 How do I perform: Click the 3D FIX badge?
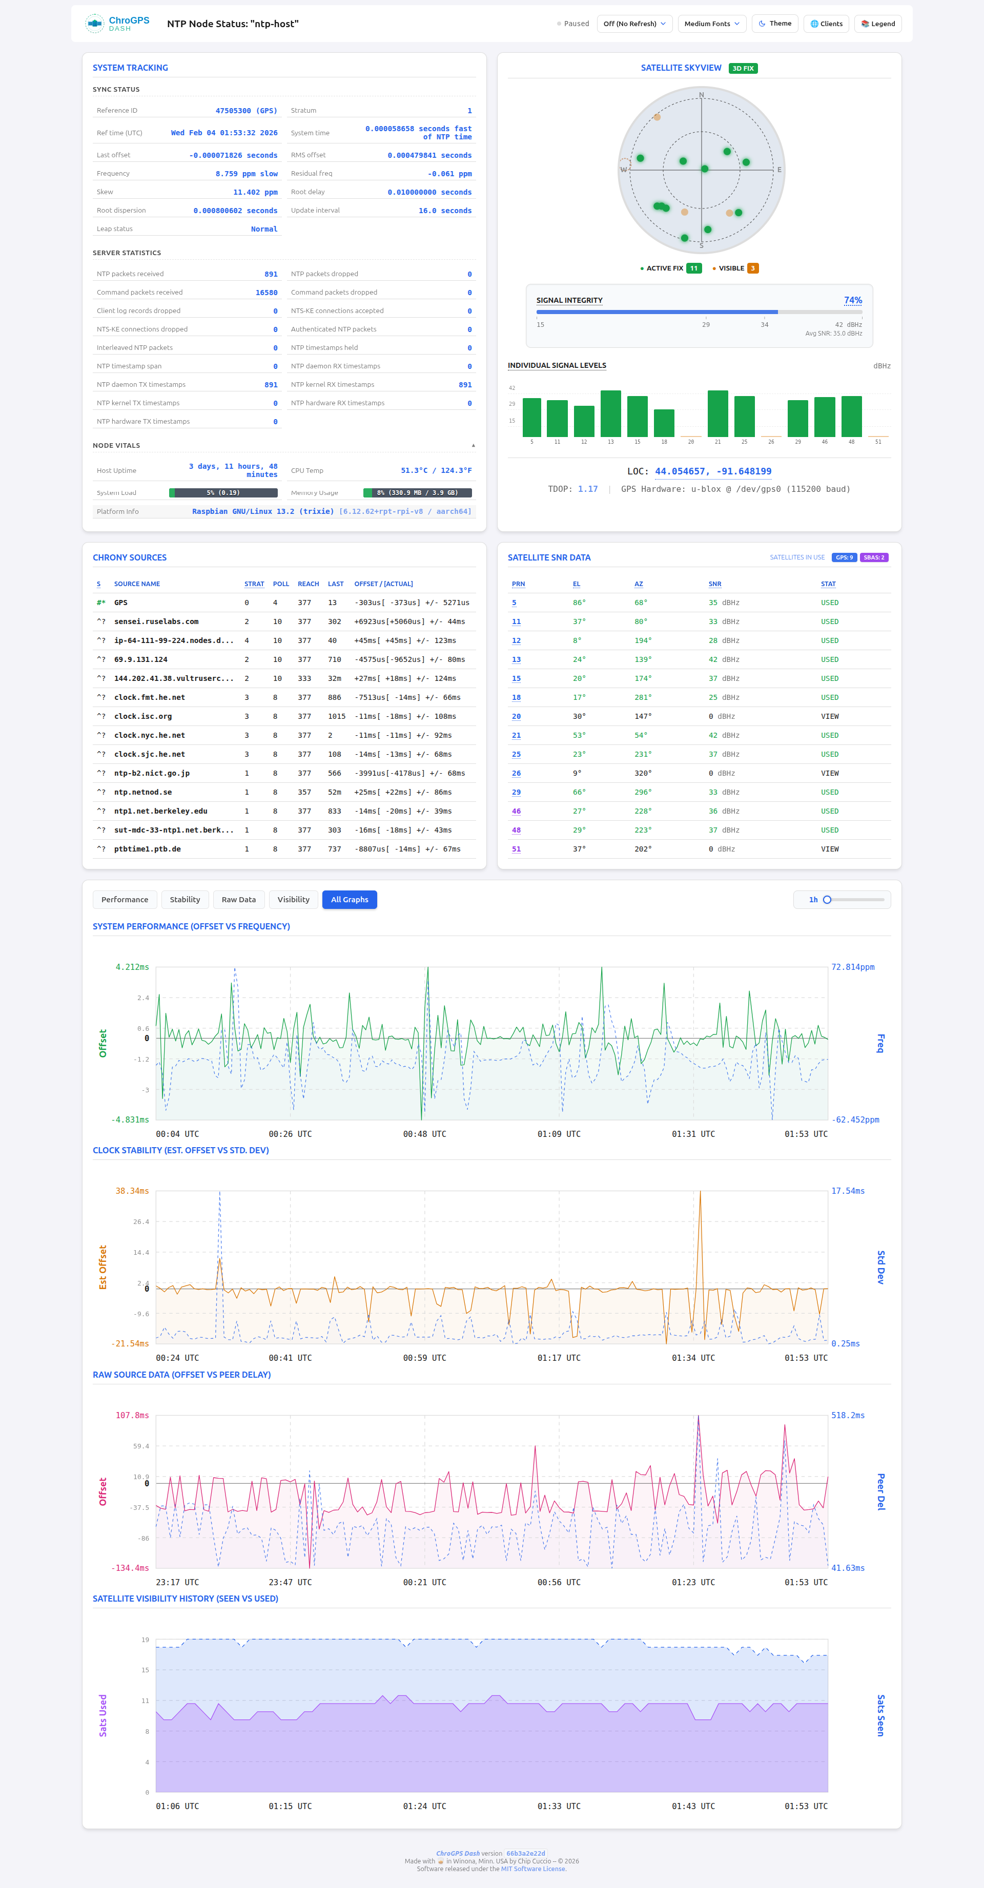(x=743, y=68)
